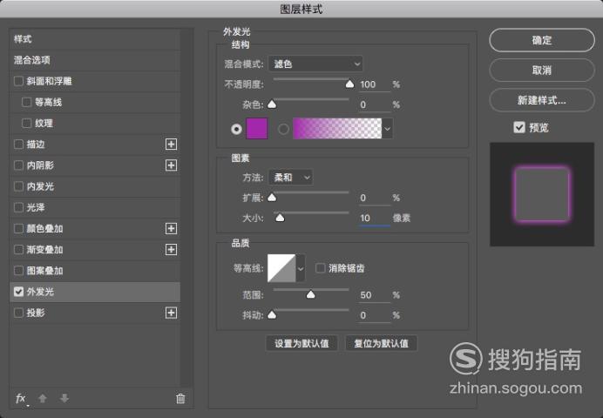Open the 方法 柔和 dropdown
Image resolution: width=603 pixels, height=418 pixels.
pyautogui.click(x=290, y=178)
